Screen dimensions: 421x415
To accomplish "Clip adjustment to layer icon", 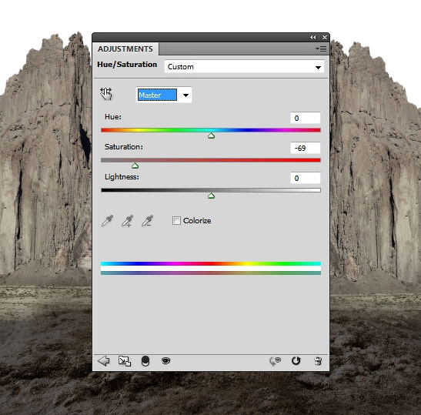I will tap(145, 361).
